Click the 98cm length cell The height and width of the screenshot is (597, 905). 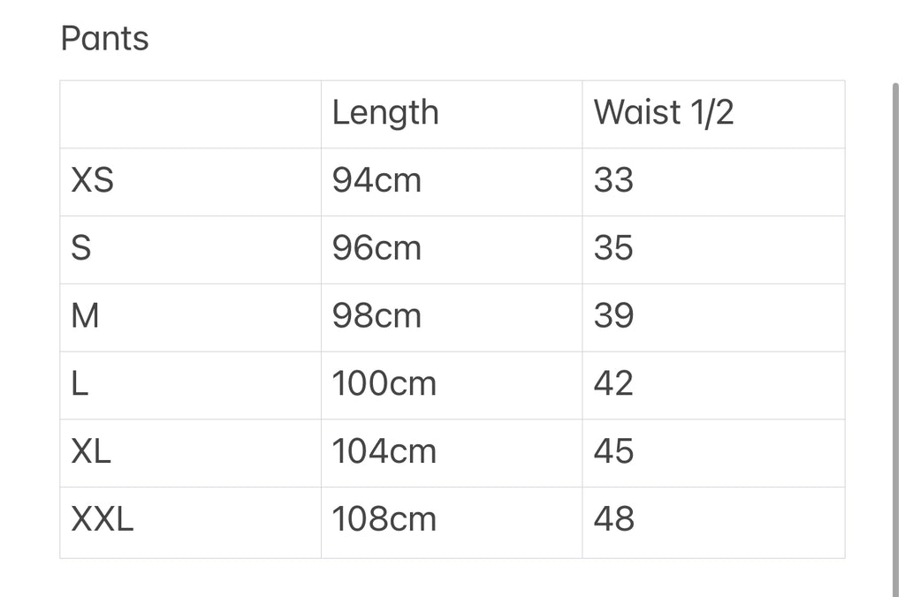point(376,316)
